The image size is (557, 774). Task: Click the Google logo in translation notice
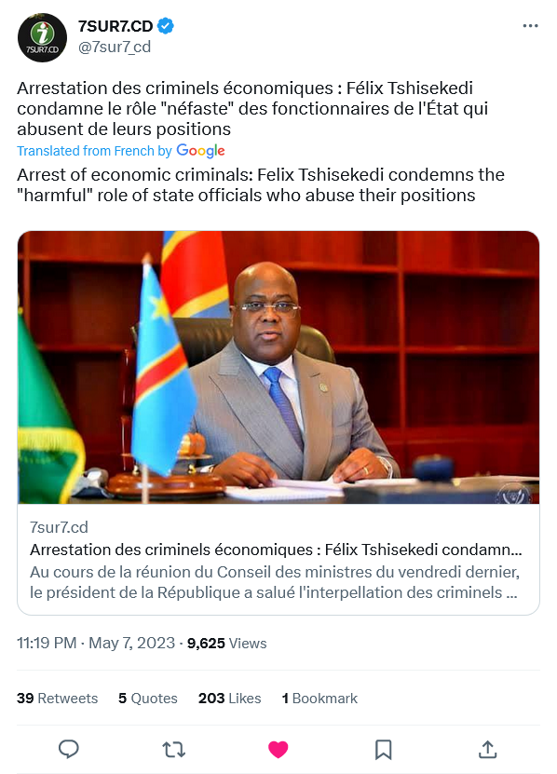(x=200, y=151)
